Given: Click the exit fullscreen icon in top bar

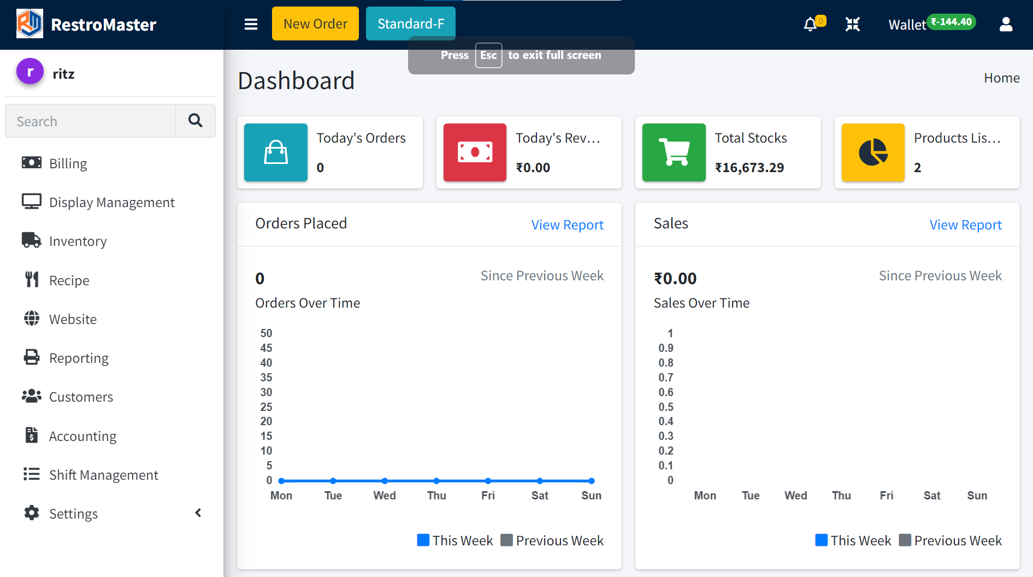Looking at the screenshot, I should click(x=852, y=24).
